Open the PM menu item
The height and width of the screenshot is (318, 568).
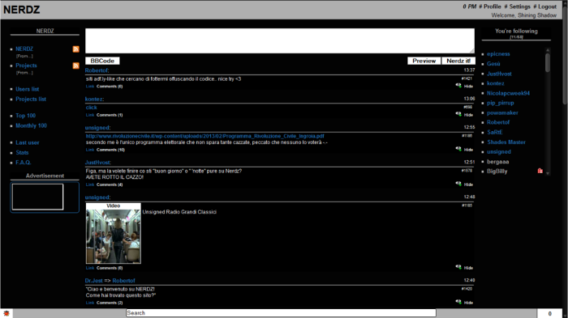(x=470, y=6)
